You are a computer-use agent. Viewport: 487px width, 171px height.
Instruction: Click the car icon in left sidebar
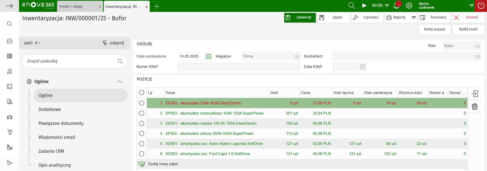coord(10,117)
